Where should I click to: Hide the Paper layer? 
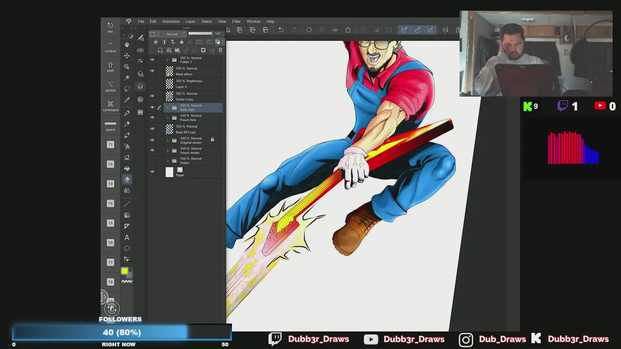click(152, 172)
